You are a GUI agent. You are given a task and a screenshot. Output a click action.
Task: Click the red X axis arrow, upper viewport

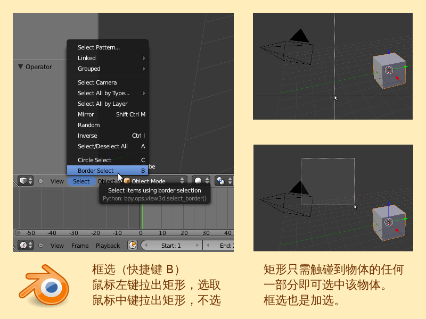(397, 78)
